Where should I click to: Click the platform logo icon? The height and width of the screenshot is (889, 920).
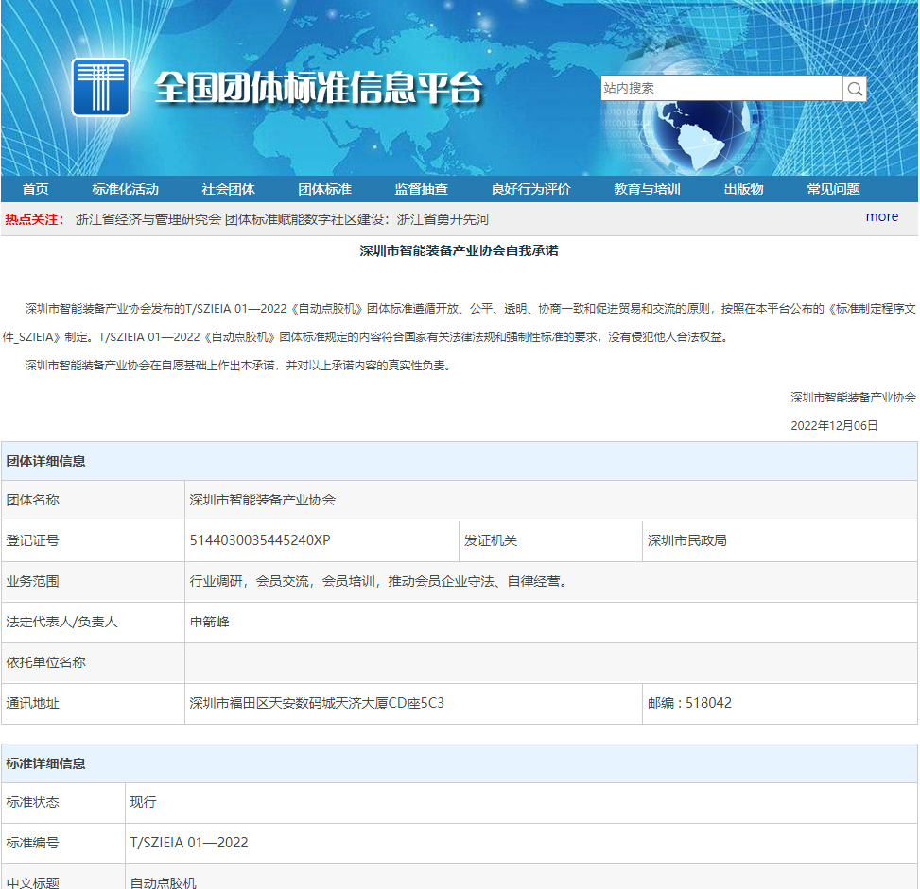point(101,87)
